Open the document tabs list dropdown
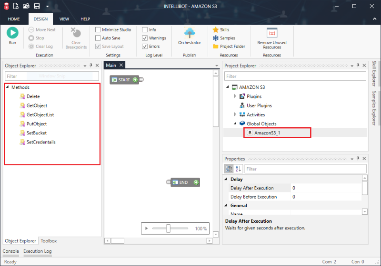 [217, 66]
